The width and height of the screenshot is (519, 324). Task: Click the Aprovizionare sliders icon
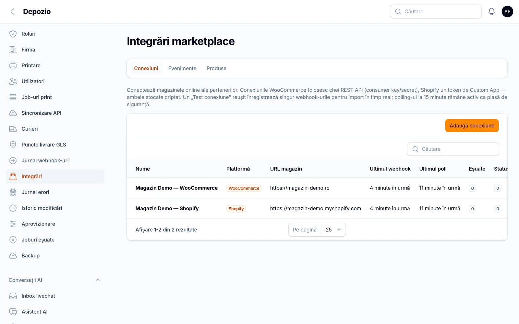[x=13, y=224]
